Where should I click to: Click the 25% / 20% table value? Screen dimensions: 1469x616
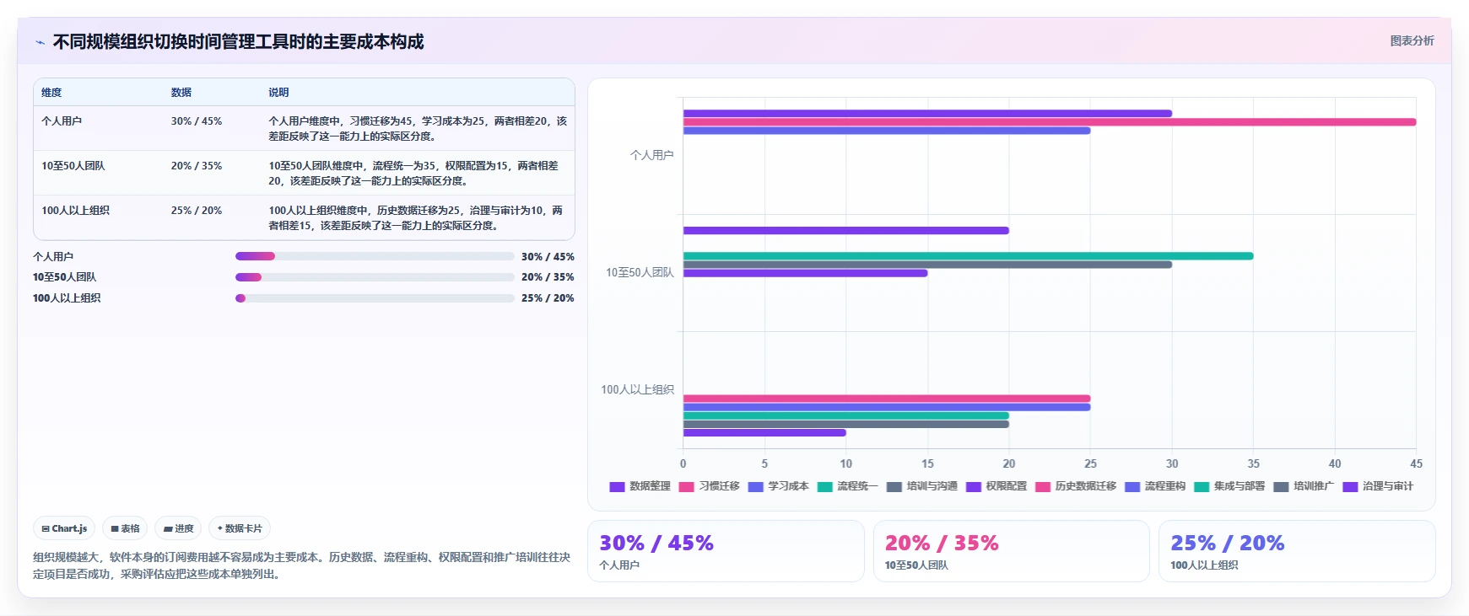pos(197,211)
